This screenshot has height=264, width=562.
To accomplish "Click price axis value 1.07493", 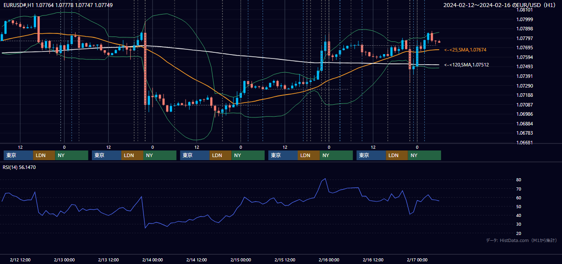I will (525, 66).
